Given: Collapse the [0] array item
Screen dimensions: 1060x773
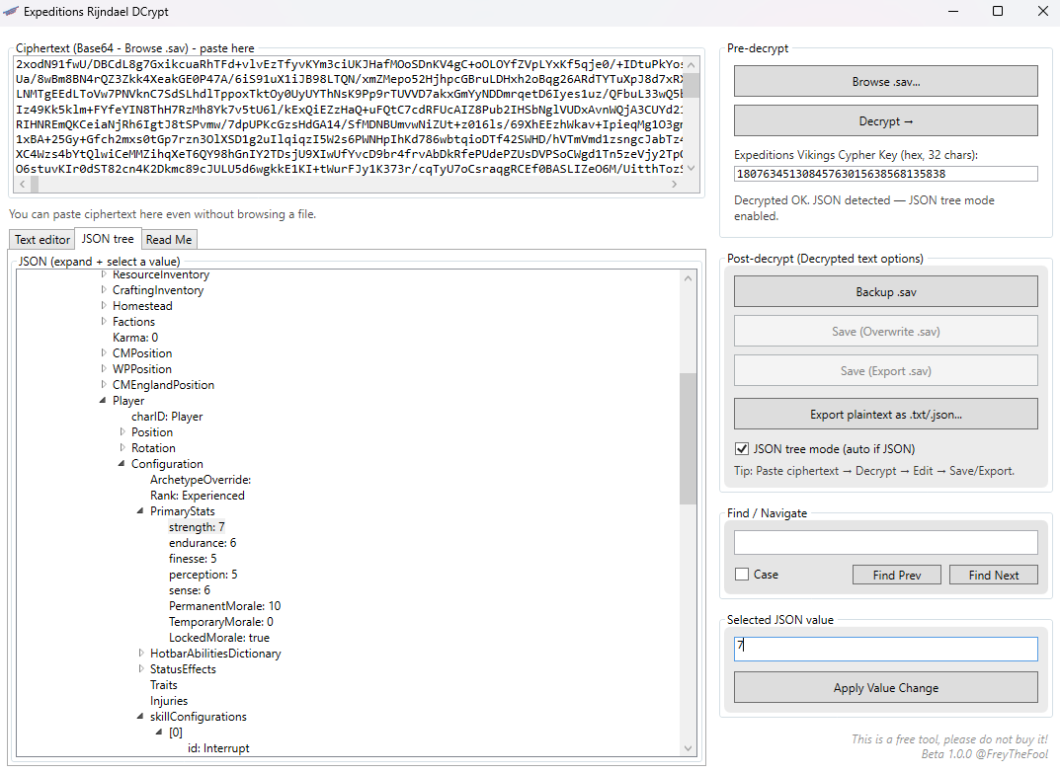Looking at the screenshot, I should pos(159,732).
